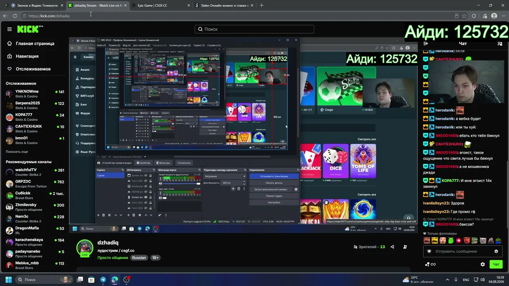
Task: Send message with the green Чат button
Action: click(496, 264)
